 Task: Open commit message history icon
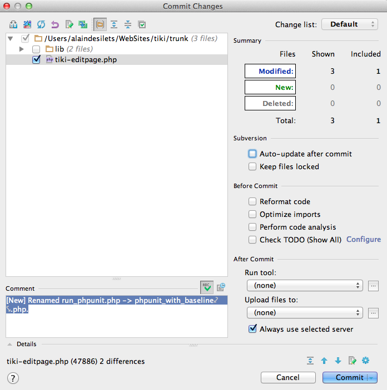tap(221, 287)
